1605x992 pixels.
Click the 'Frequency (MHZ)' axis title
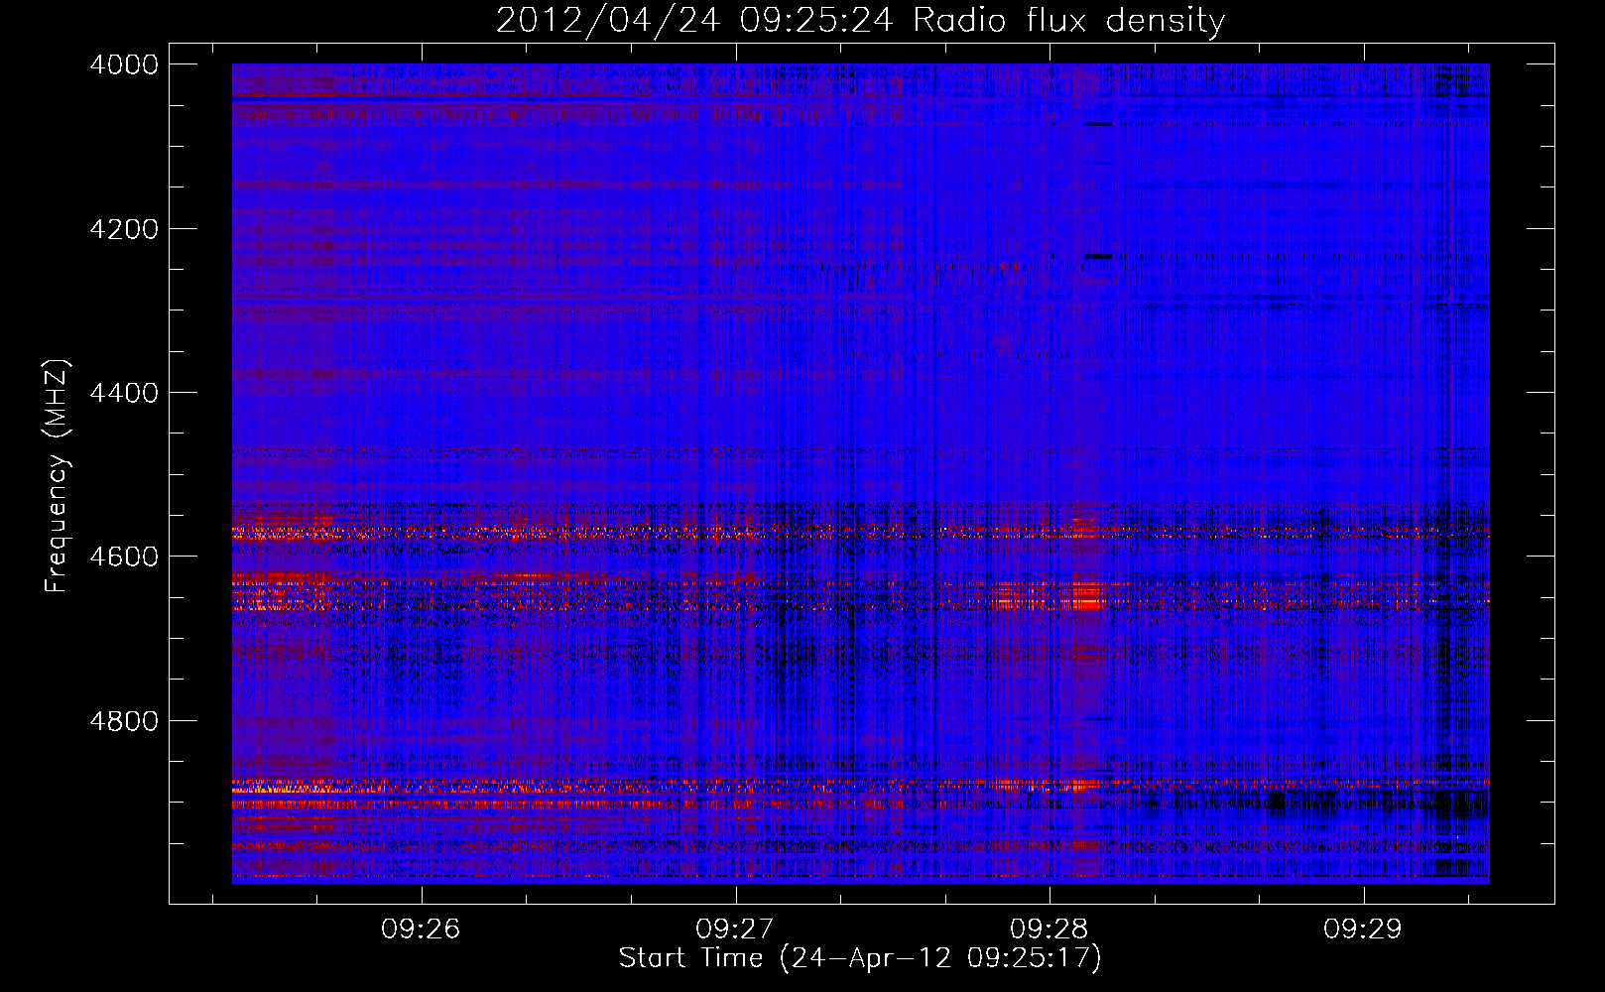(x=58, y=476)
